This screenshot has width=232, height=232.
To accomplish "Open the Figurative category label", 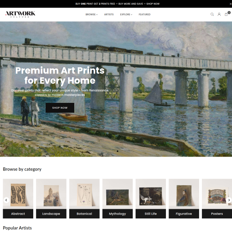I will [x=184, y=214].
